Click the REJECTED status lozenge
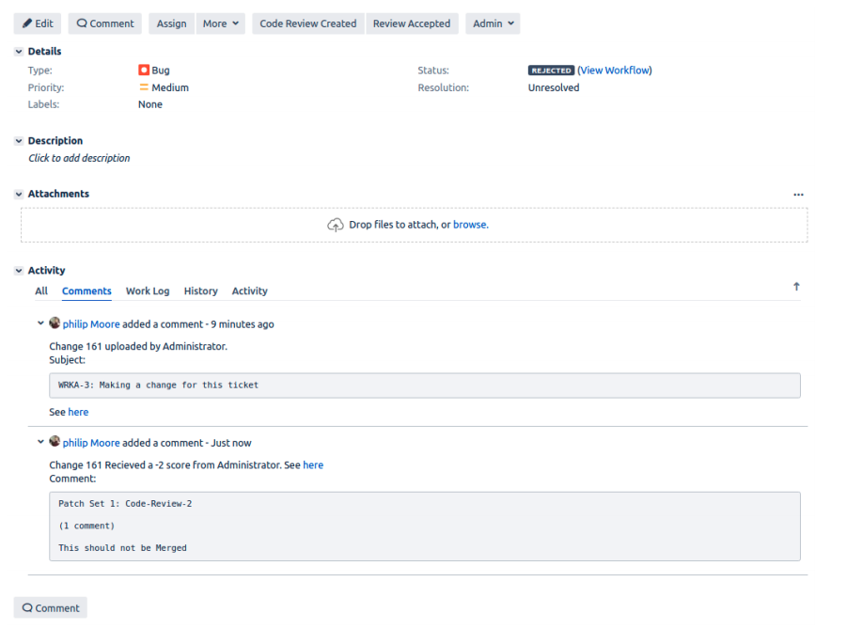This screenshot has height=629, width=846. point(552,70)
